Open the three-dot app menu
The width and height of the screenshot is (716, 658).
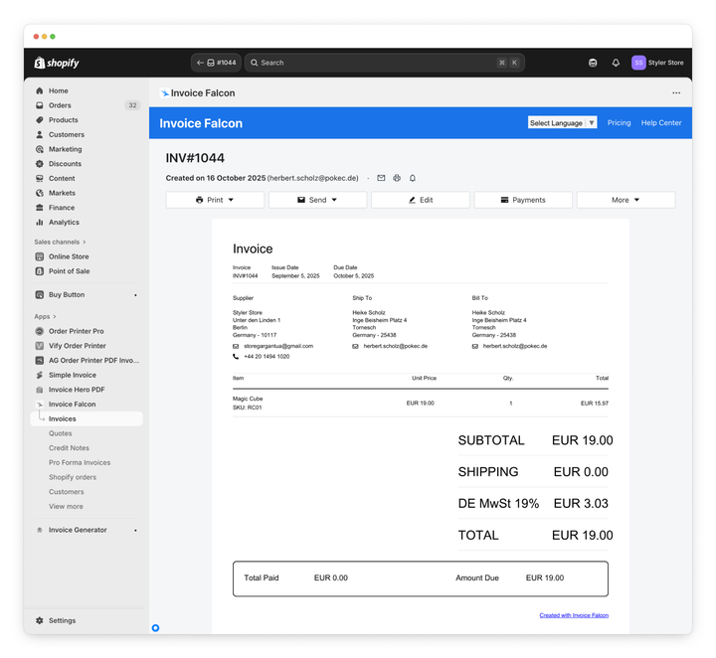[676, 93]
